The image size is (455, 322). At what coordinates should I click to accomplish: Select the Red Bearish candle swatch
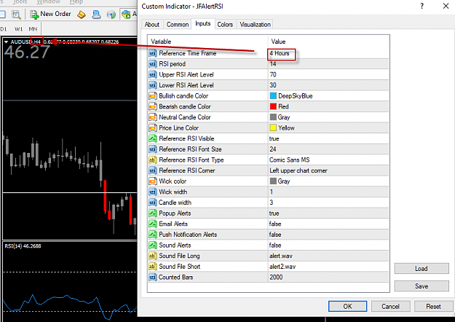pyautogui.click(x=273, y=106)
